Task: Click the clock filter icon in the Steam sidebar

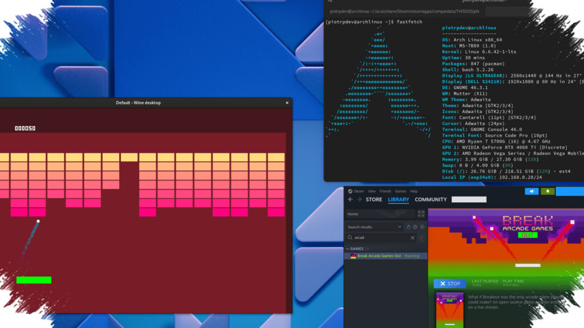Action: click(x=415, y=227)
